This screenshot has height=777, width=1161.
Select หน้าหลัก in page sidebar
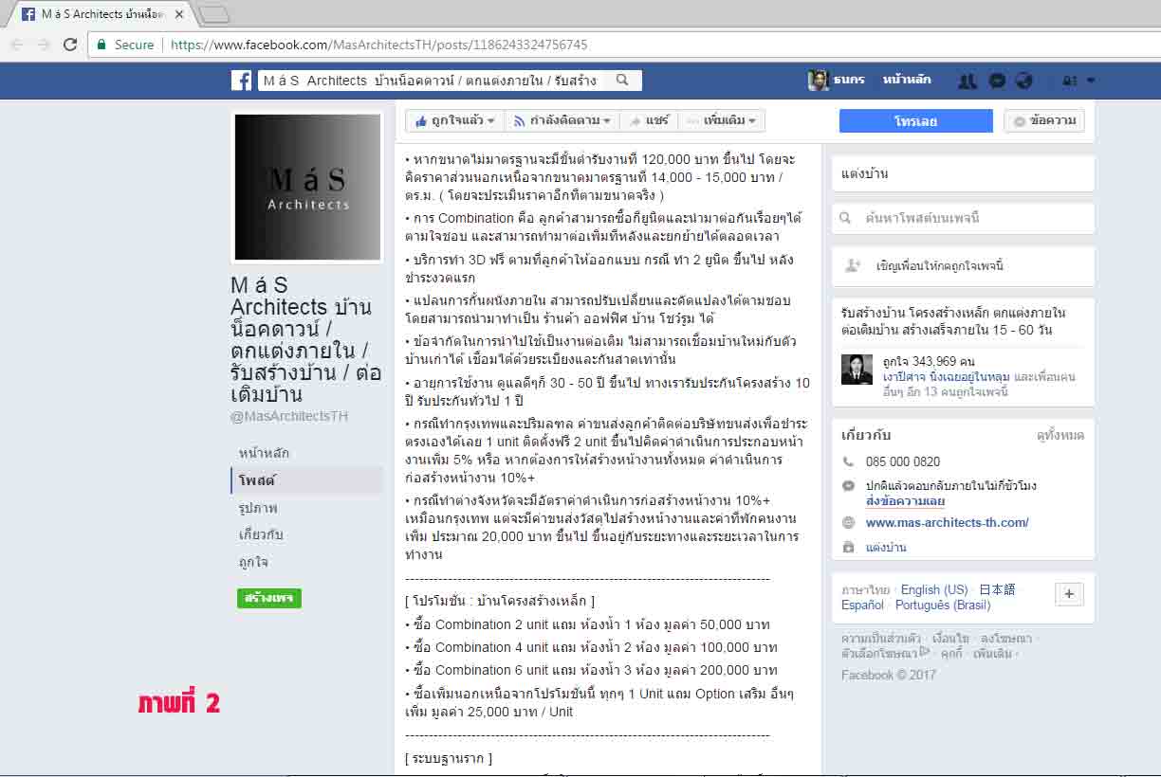click(264, 453)
